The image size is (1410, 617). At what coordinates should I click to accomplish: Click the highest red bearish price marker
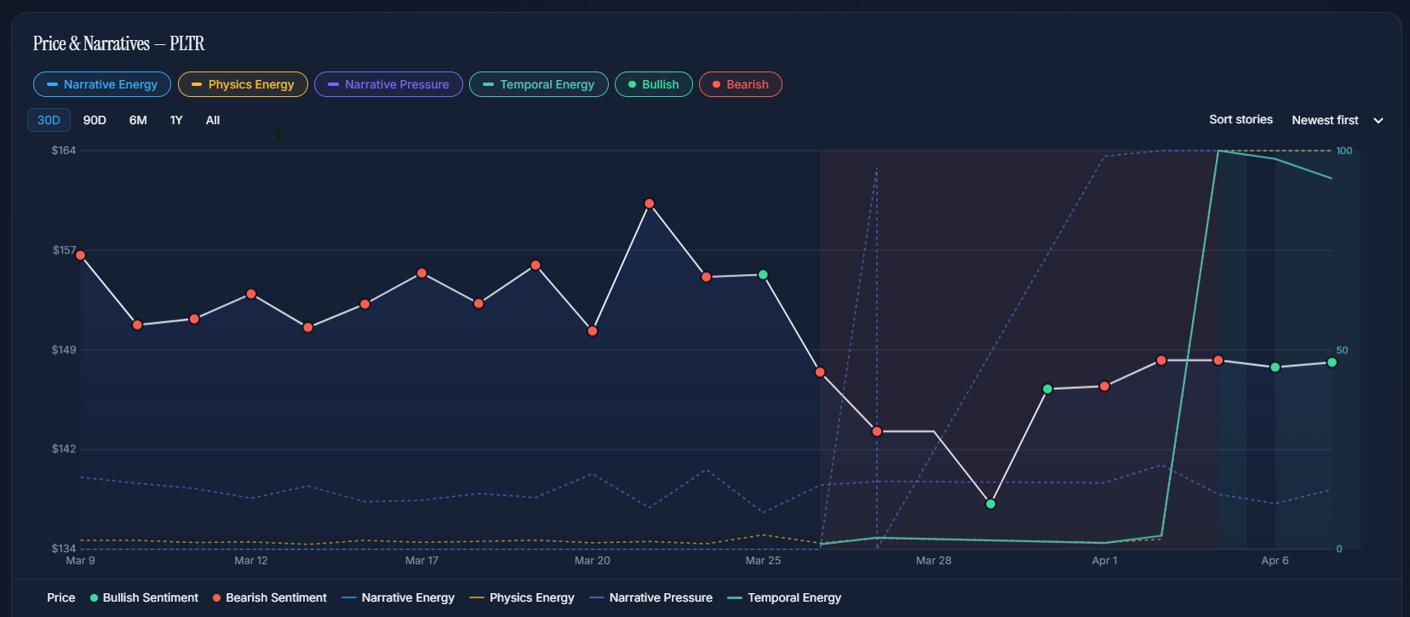(650, 203)
